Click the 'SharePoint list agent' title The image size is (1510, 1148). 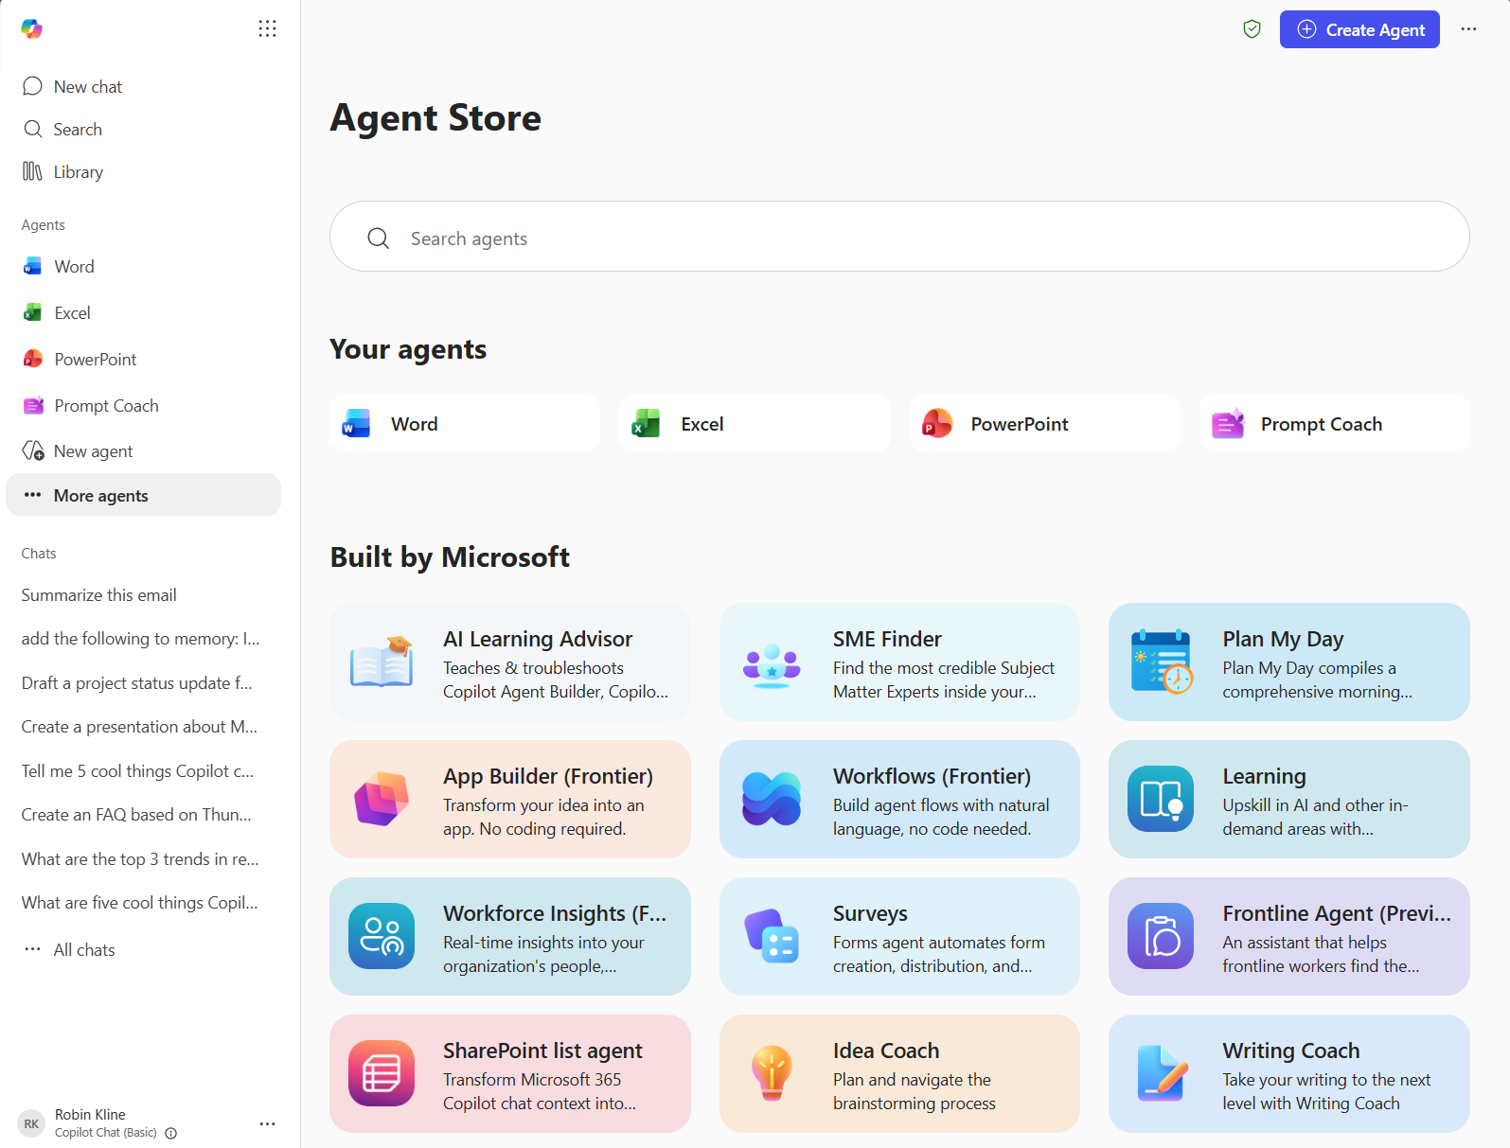[x=542, y=1051]
